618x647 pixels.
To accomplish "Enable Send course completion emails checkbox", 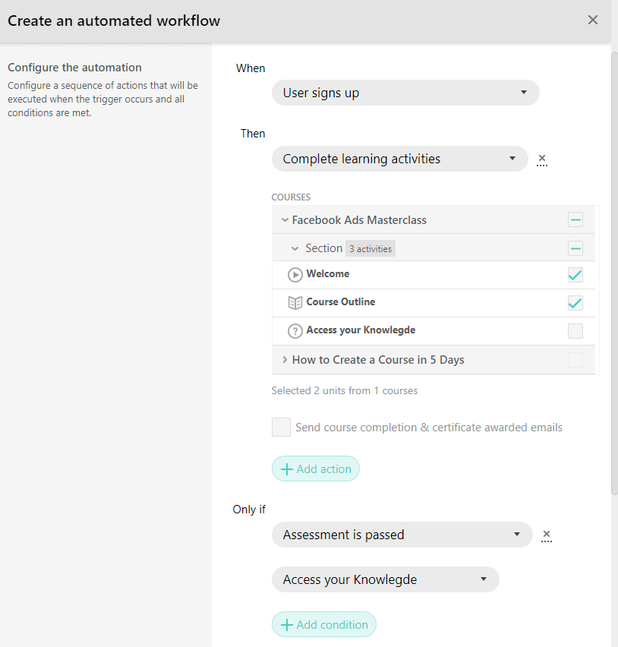I will pyautogui.click(x=281, y=428).
